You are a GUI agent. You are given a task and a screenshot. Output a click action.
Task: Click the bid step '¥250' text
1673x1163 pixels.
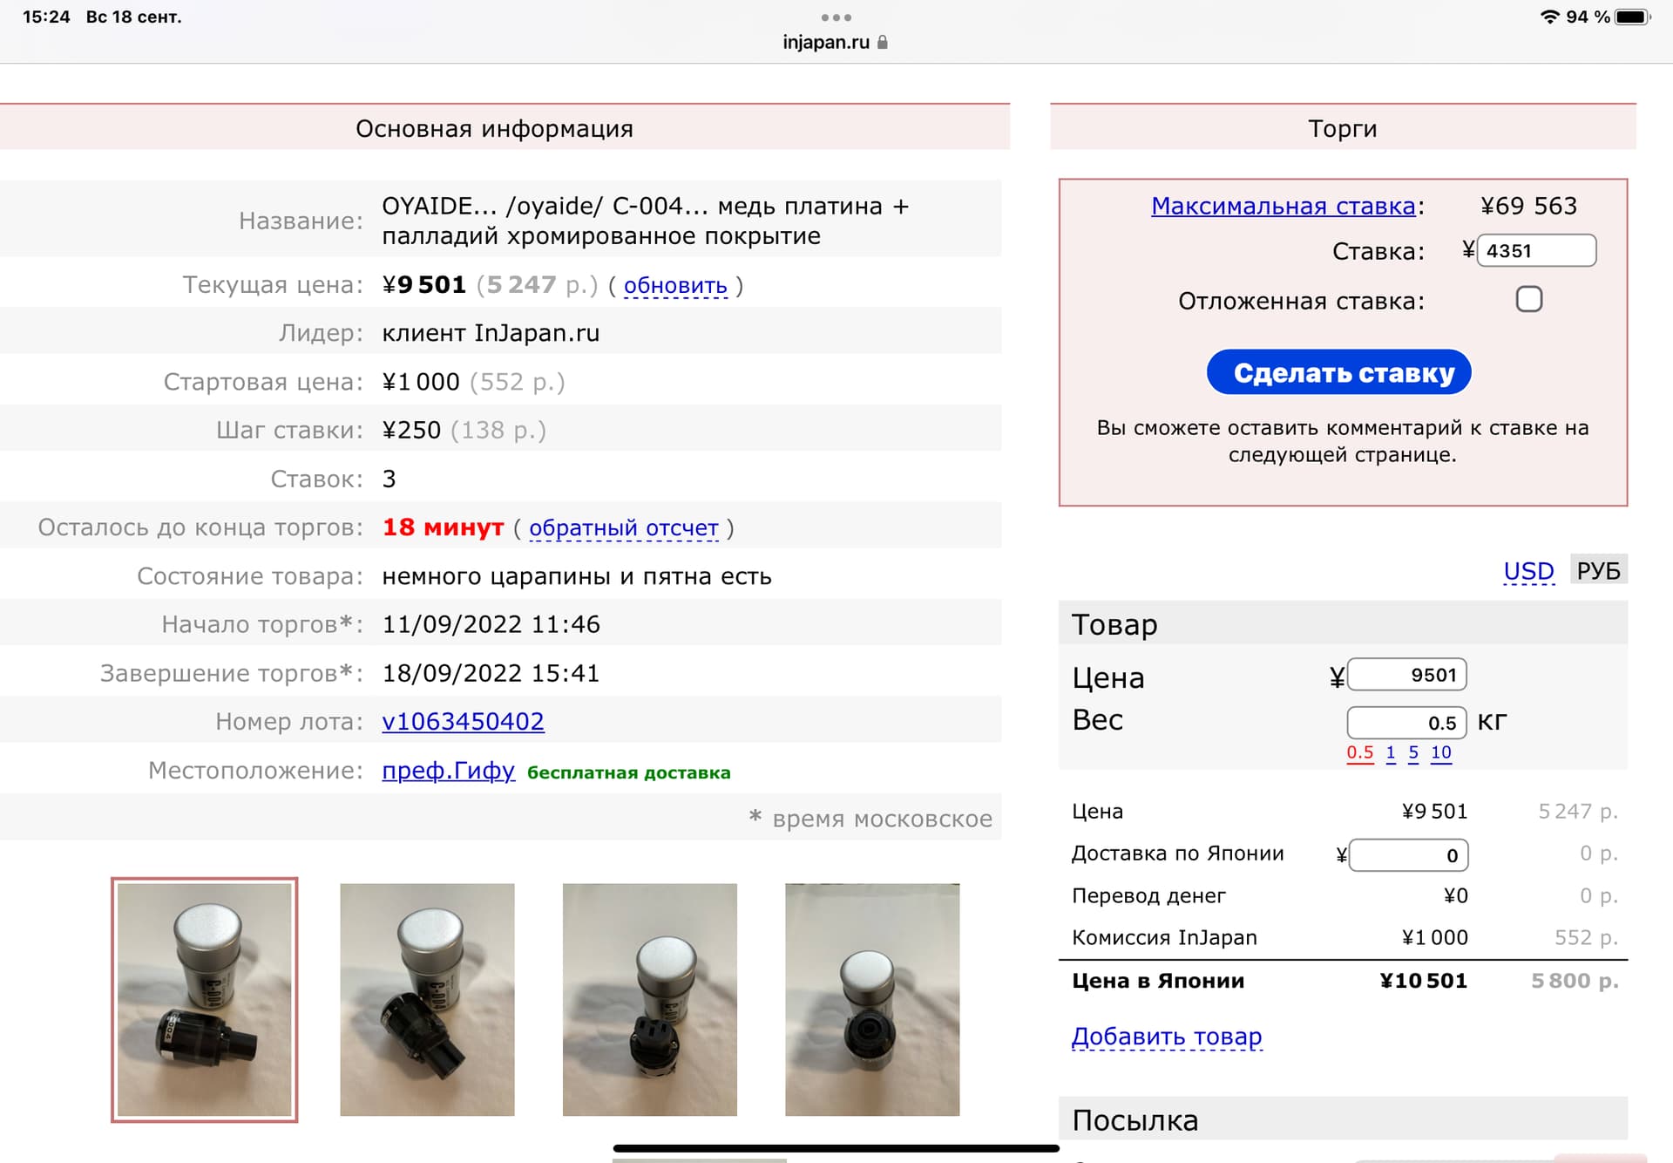click(411, 430)
